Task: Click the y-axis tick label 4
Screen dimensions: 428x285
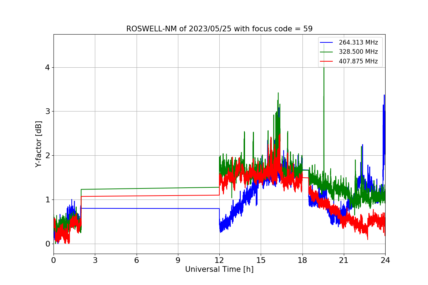Action: point(47,67)
